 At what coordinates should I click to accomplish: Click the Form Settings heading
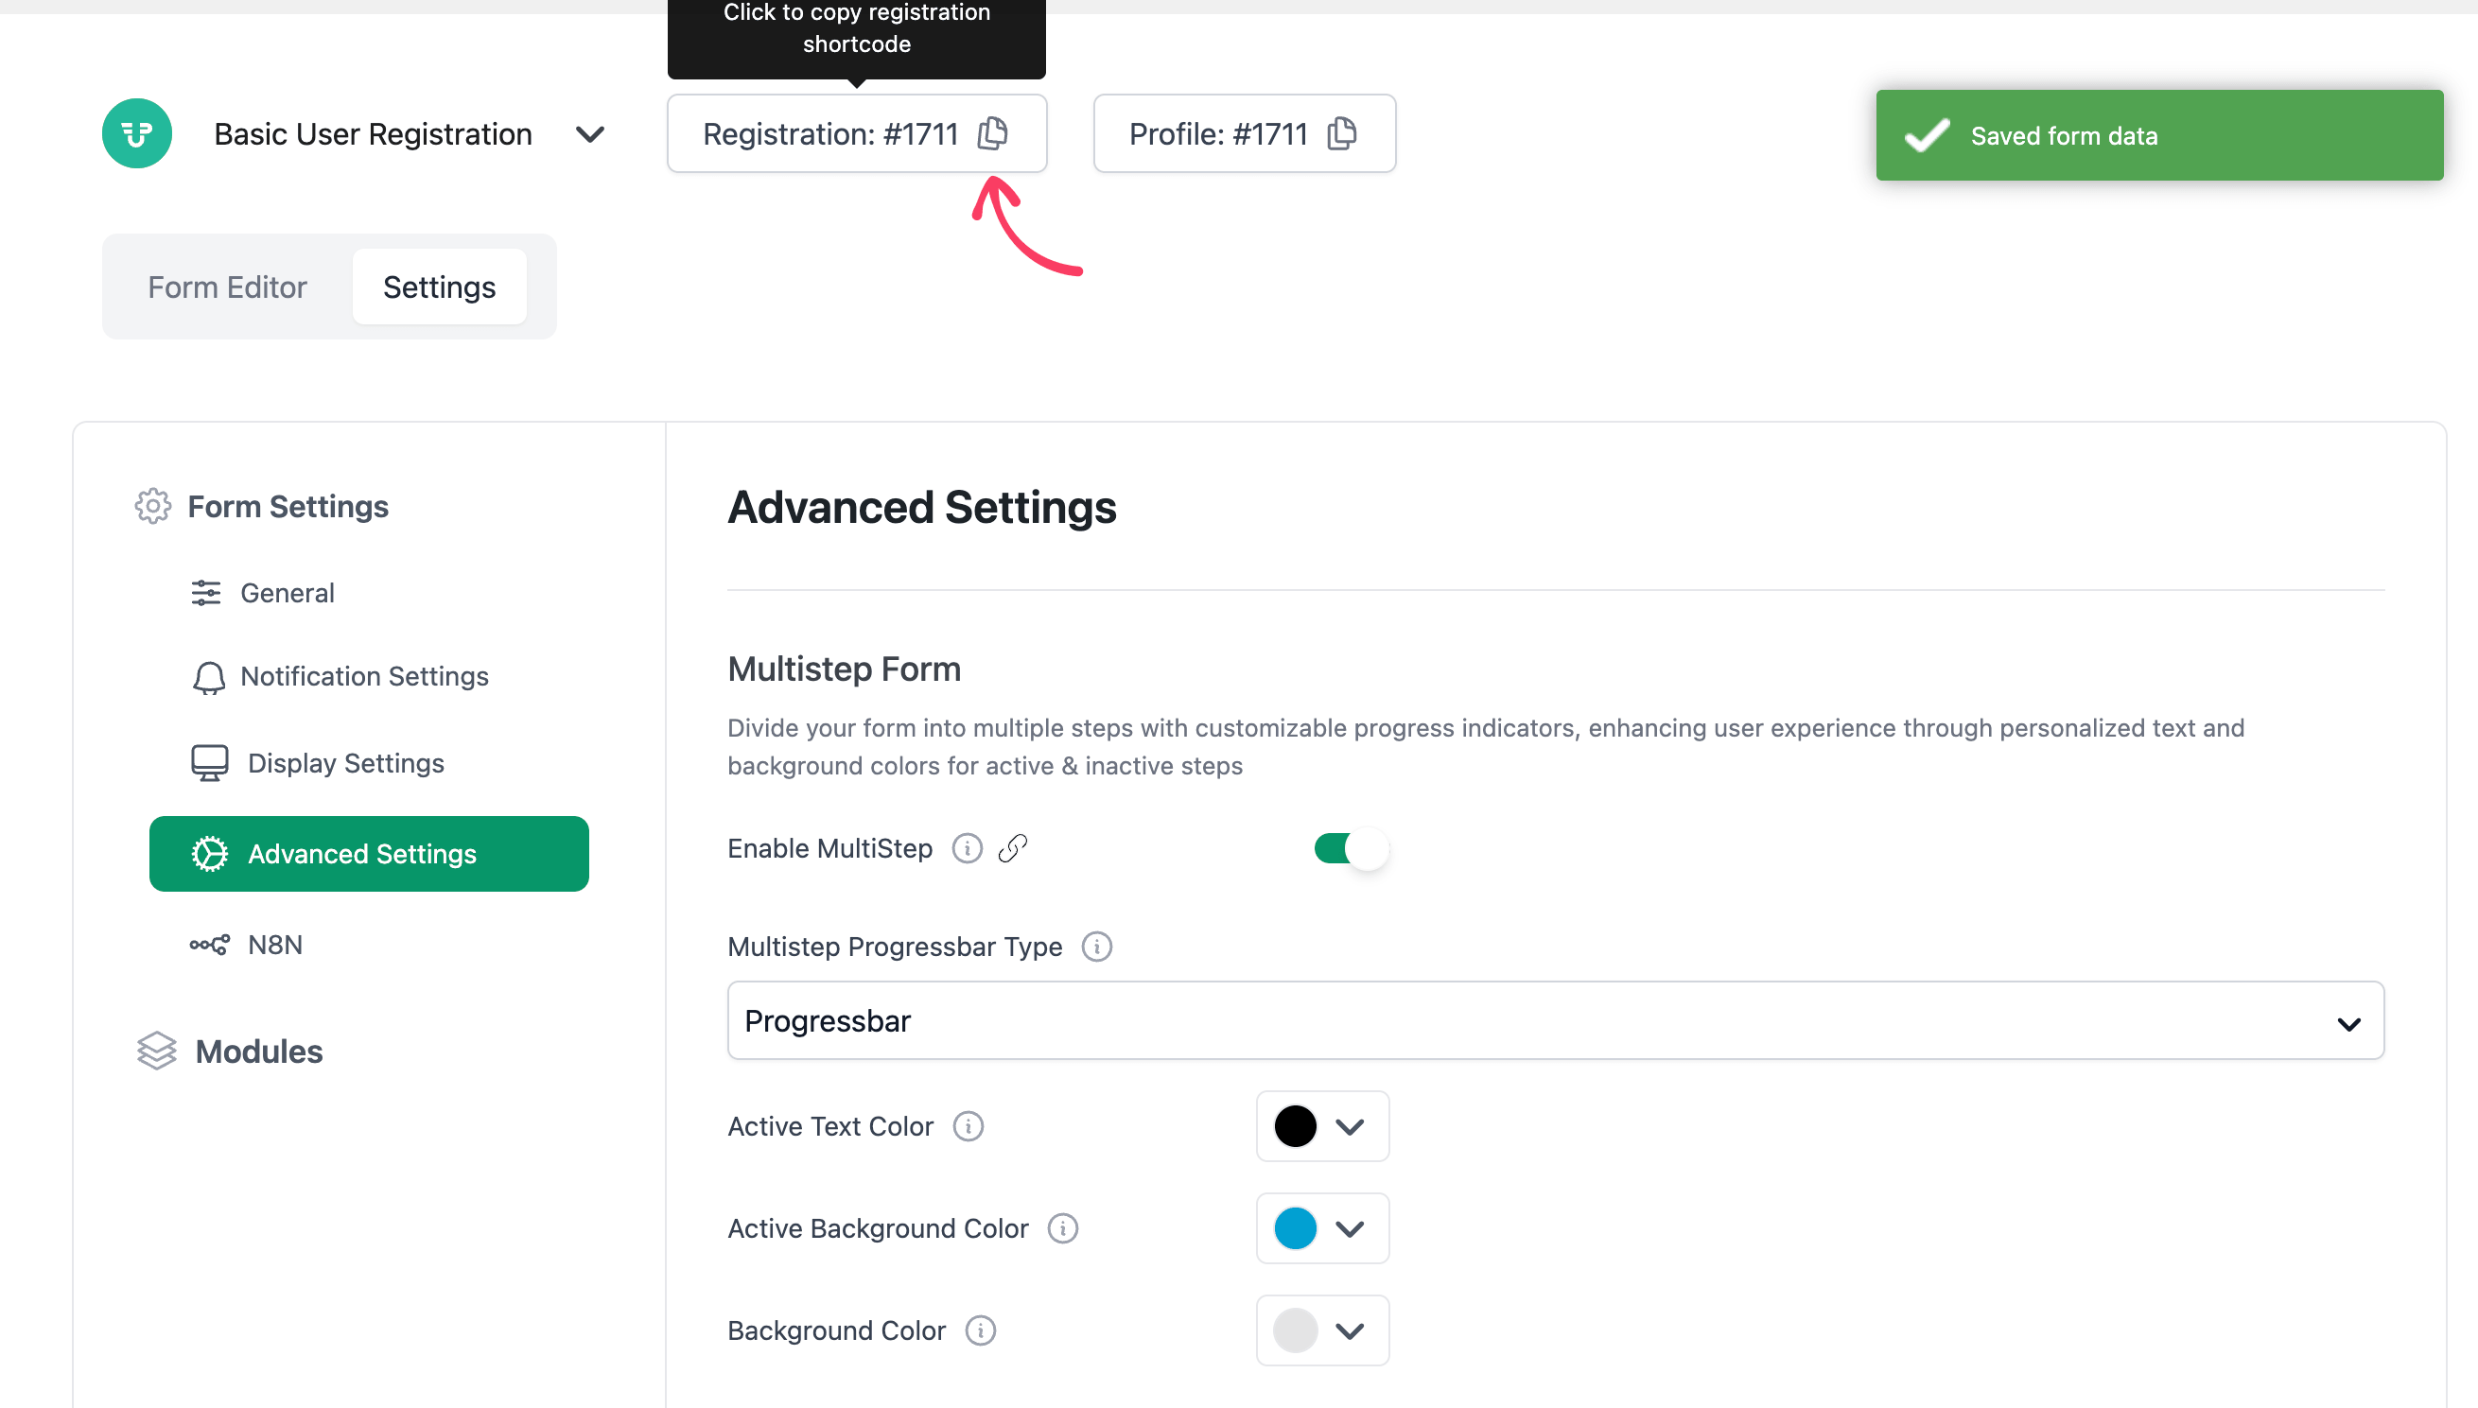tap(288, 506)
